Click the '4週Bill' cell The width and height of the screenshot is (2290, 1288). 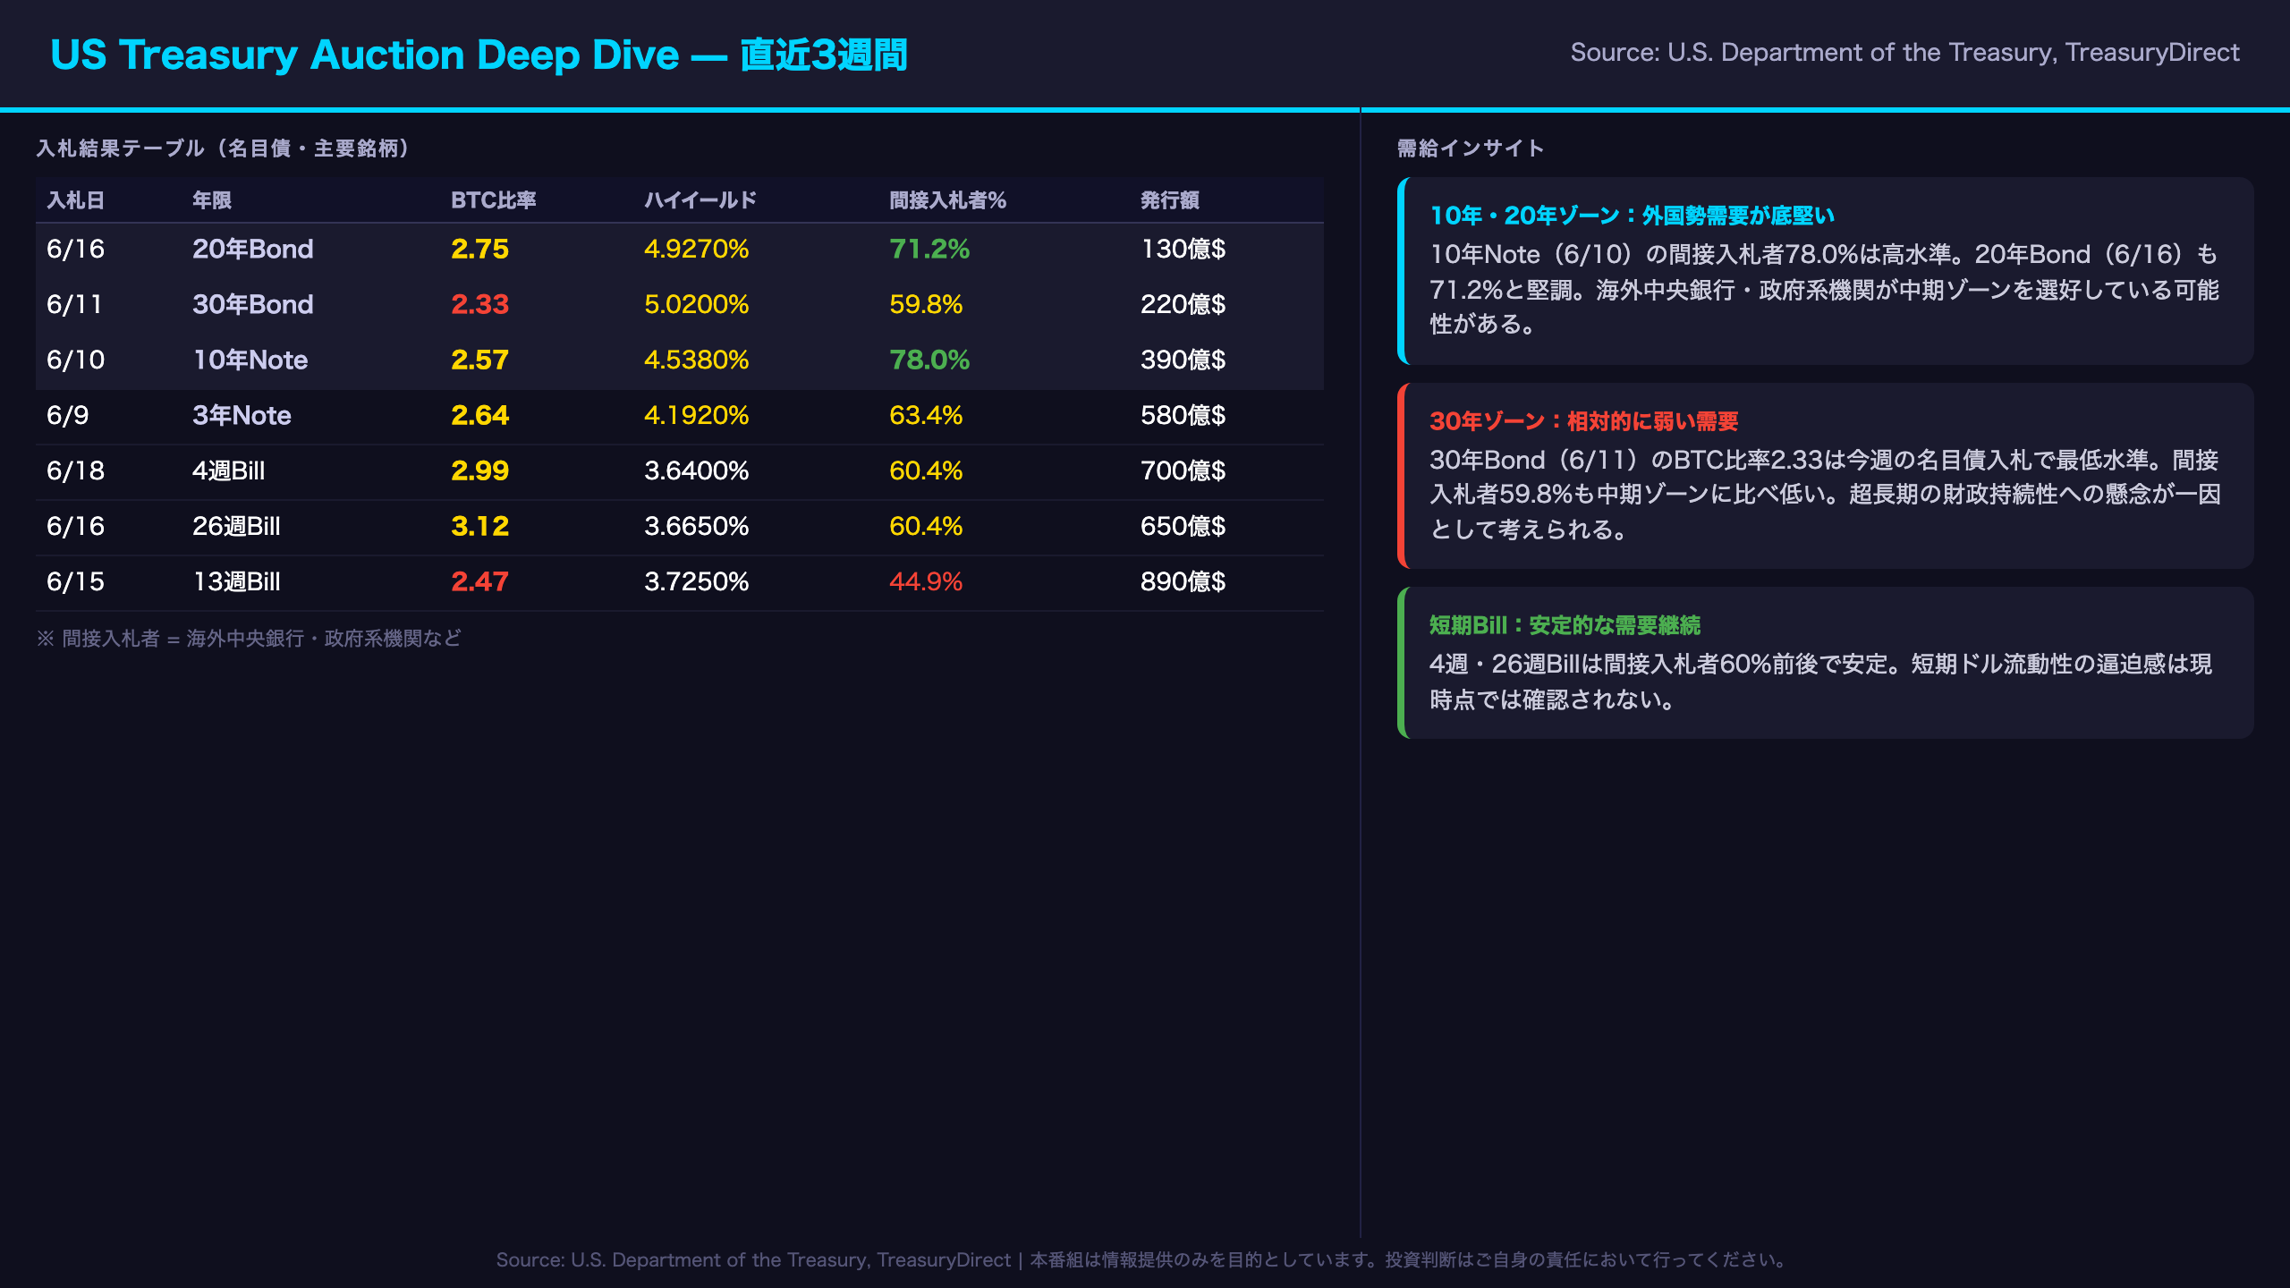point(229,470)
